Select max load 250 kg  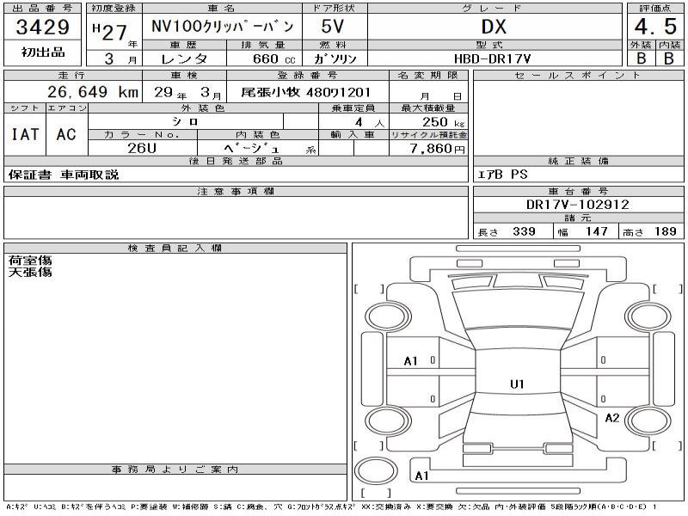click(x=443, y=122)
